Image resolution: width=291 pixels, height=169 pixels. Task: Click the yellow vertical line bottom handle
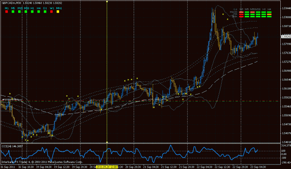click(x=107, y=142)
